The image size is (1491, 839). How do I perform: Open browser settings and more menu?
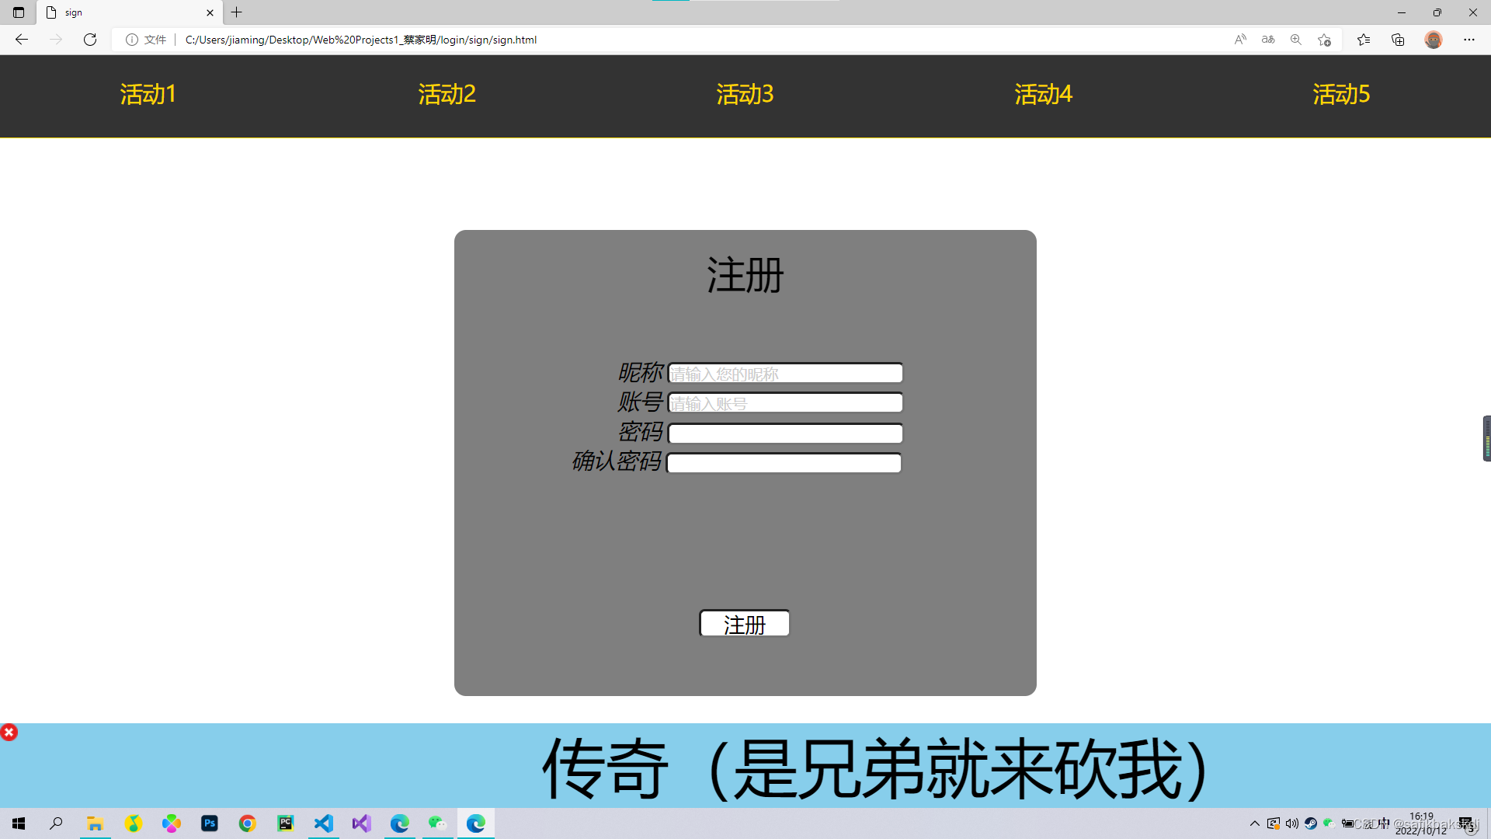tap(1468, 40)
